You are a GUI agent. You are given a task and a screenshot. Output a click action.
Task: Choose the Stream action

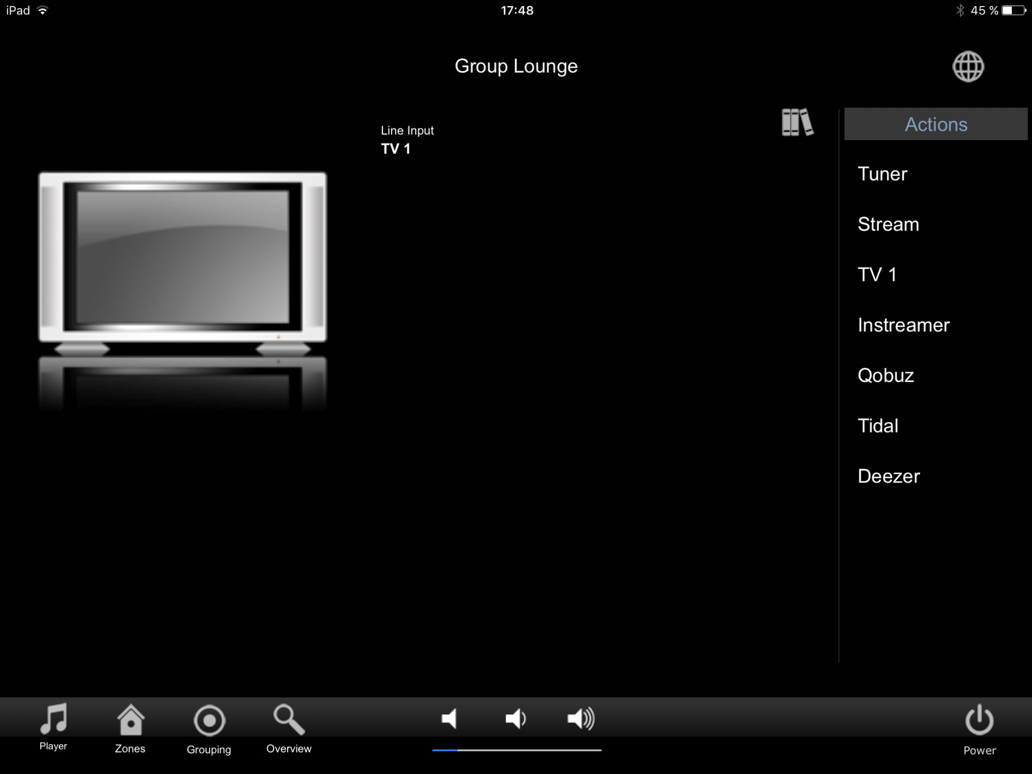pyautogui.click(x=888, y=225)
